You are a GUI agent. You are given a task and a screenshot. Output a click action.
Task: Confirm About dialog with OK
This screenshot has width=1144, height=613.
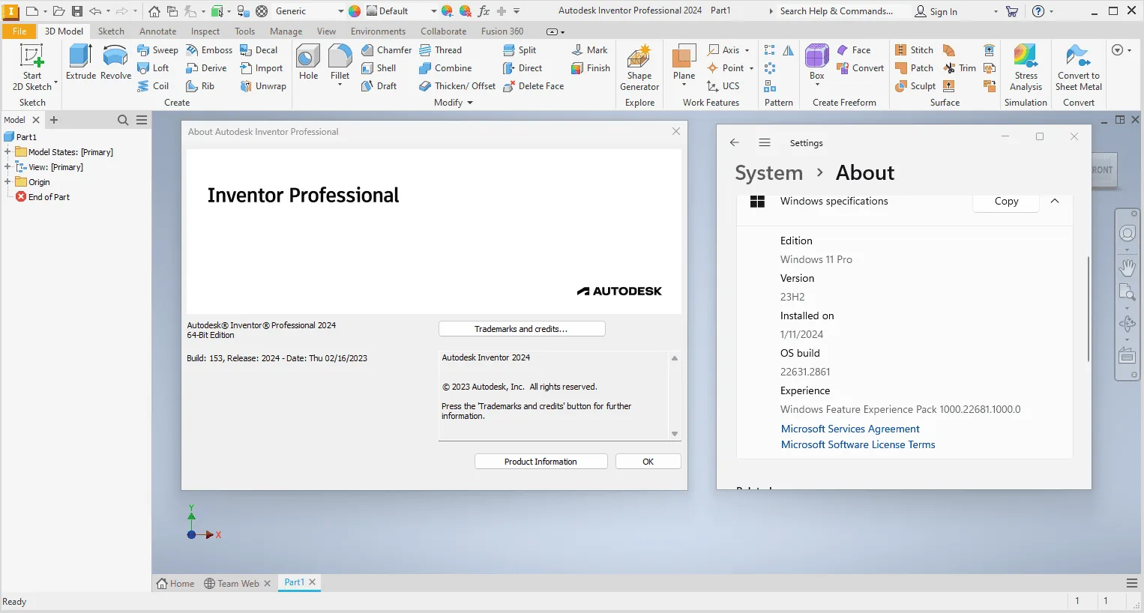[648, 462]
